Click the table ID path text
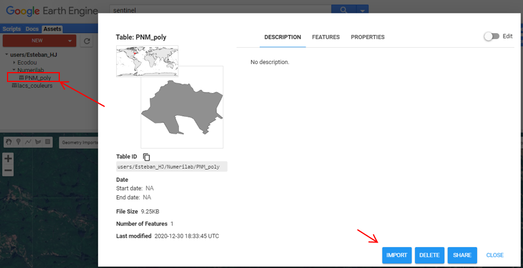This screenshot has width=523, height=268. pyautogui.click(x=172, y=166)
